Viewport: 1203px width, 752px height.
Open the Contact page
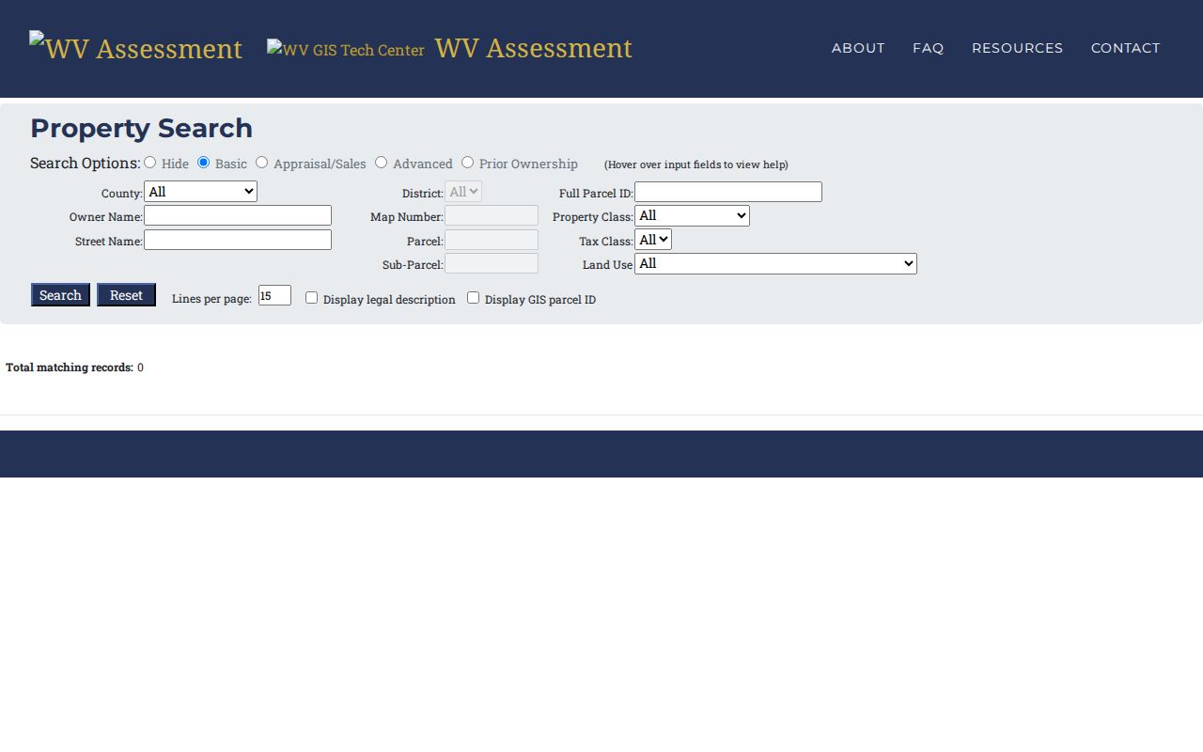pyautogui.click(x=1126, y=48)
